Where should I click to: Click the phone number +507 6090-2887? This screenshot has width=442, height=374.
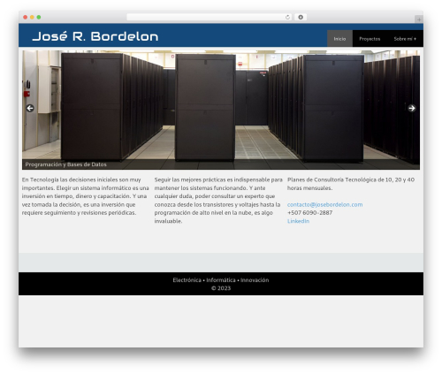309,213
